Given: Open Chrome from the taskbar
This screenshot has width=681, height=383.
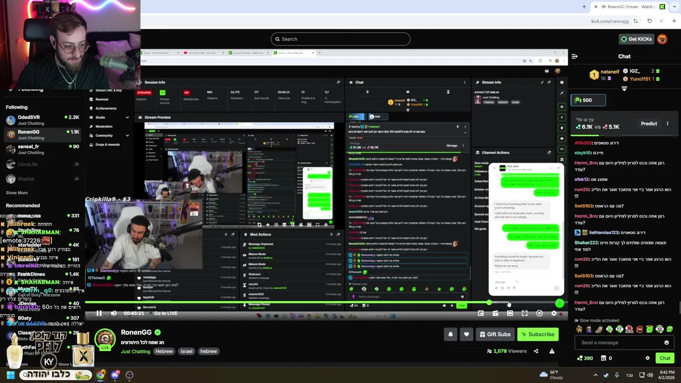Looking at the screenshot, I should [x=101, y=375].
